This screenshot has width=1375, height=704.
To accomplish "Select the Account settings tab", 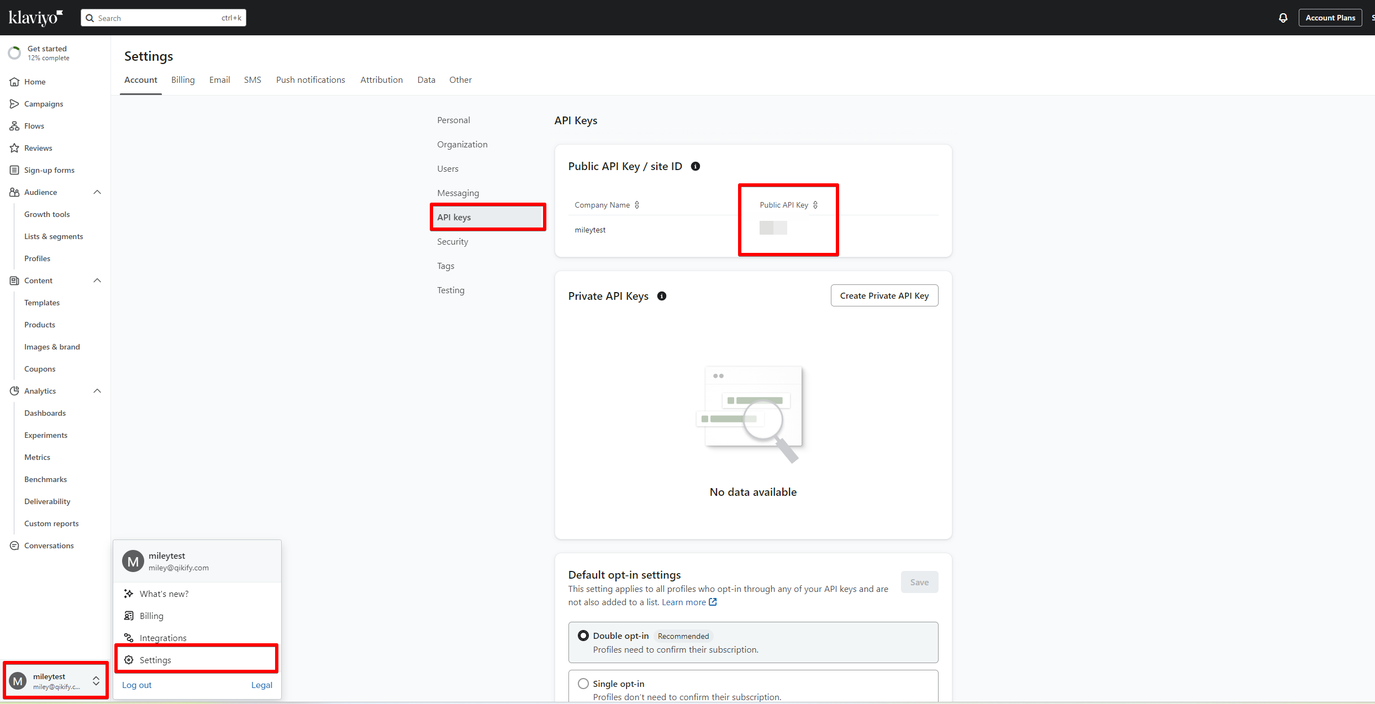I will click(x=141, y=80).
